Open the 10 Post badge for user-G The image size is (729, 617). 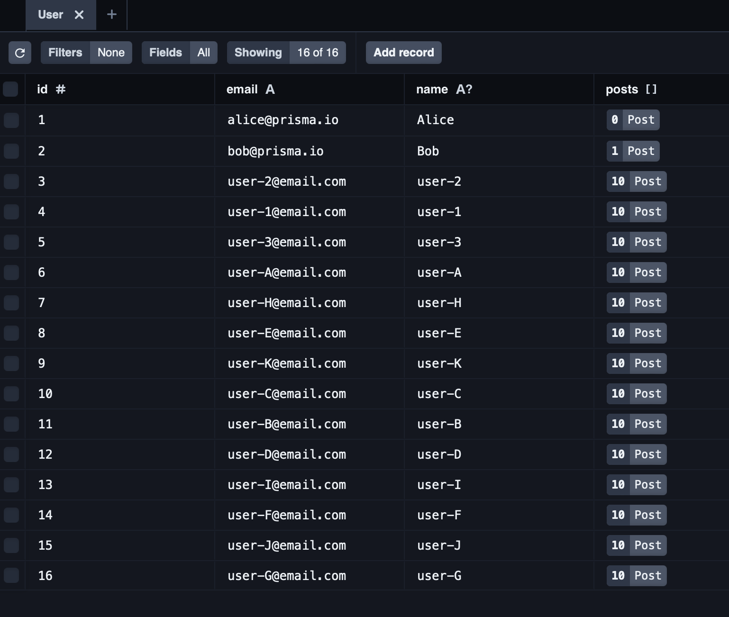636,576
